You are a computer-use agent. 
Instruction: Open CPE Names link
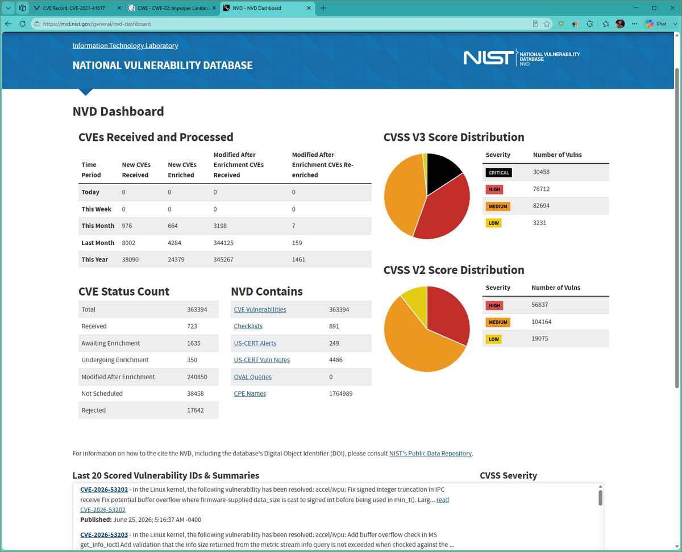[249, 393]
